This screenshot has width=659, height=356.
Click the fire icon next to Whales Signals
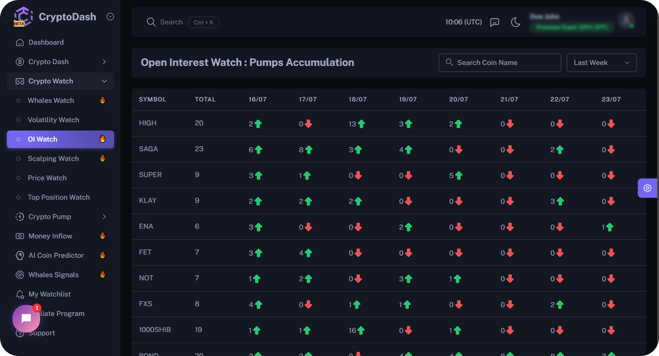(103, 275)
